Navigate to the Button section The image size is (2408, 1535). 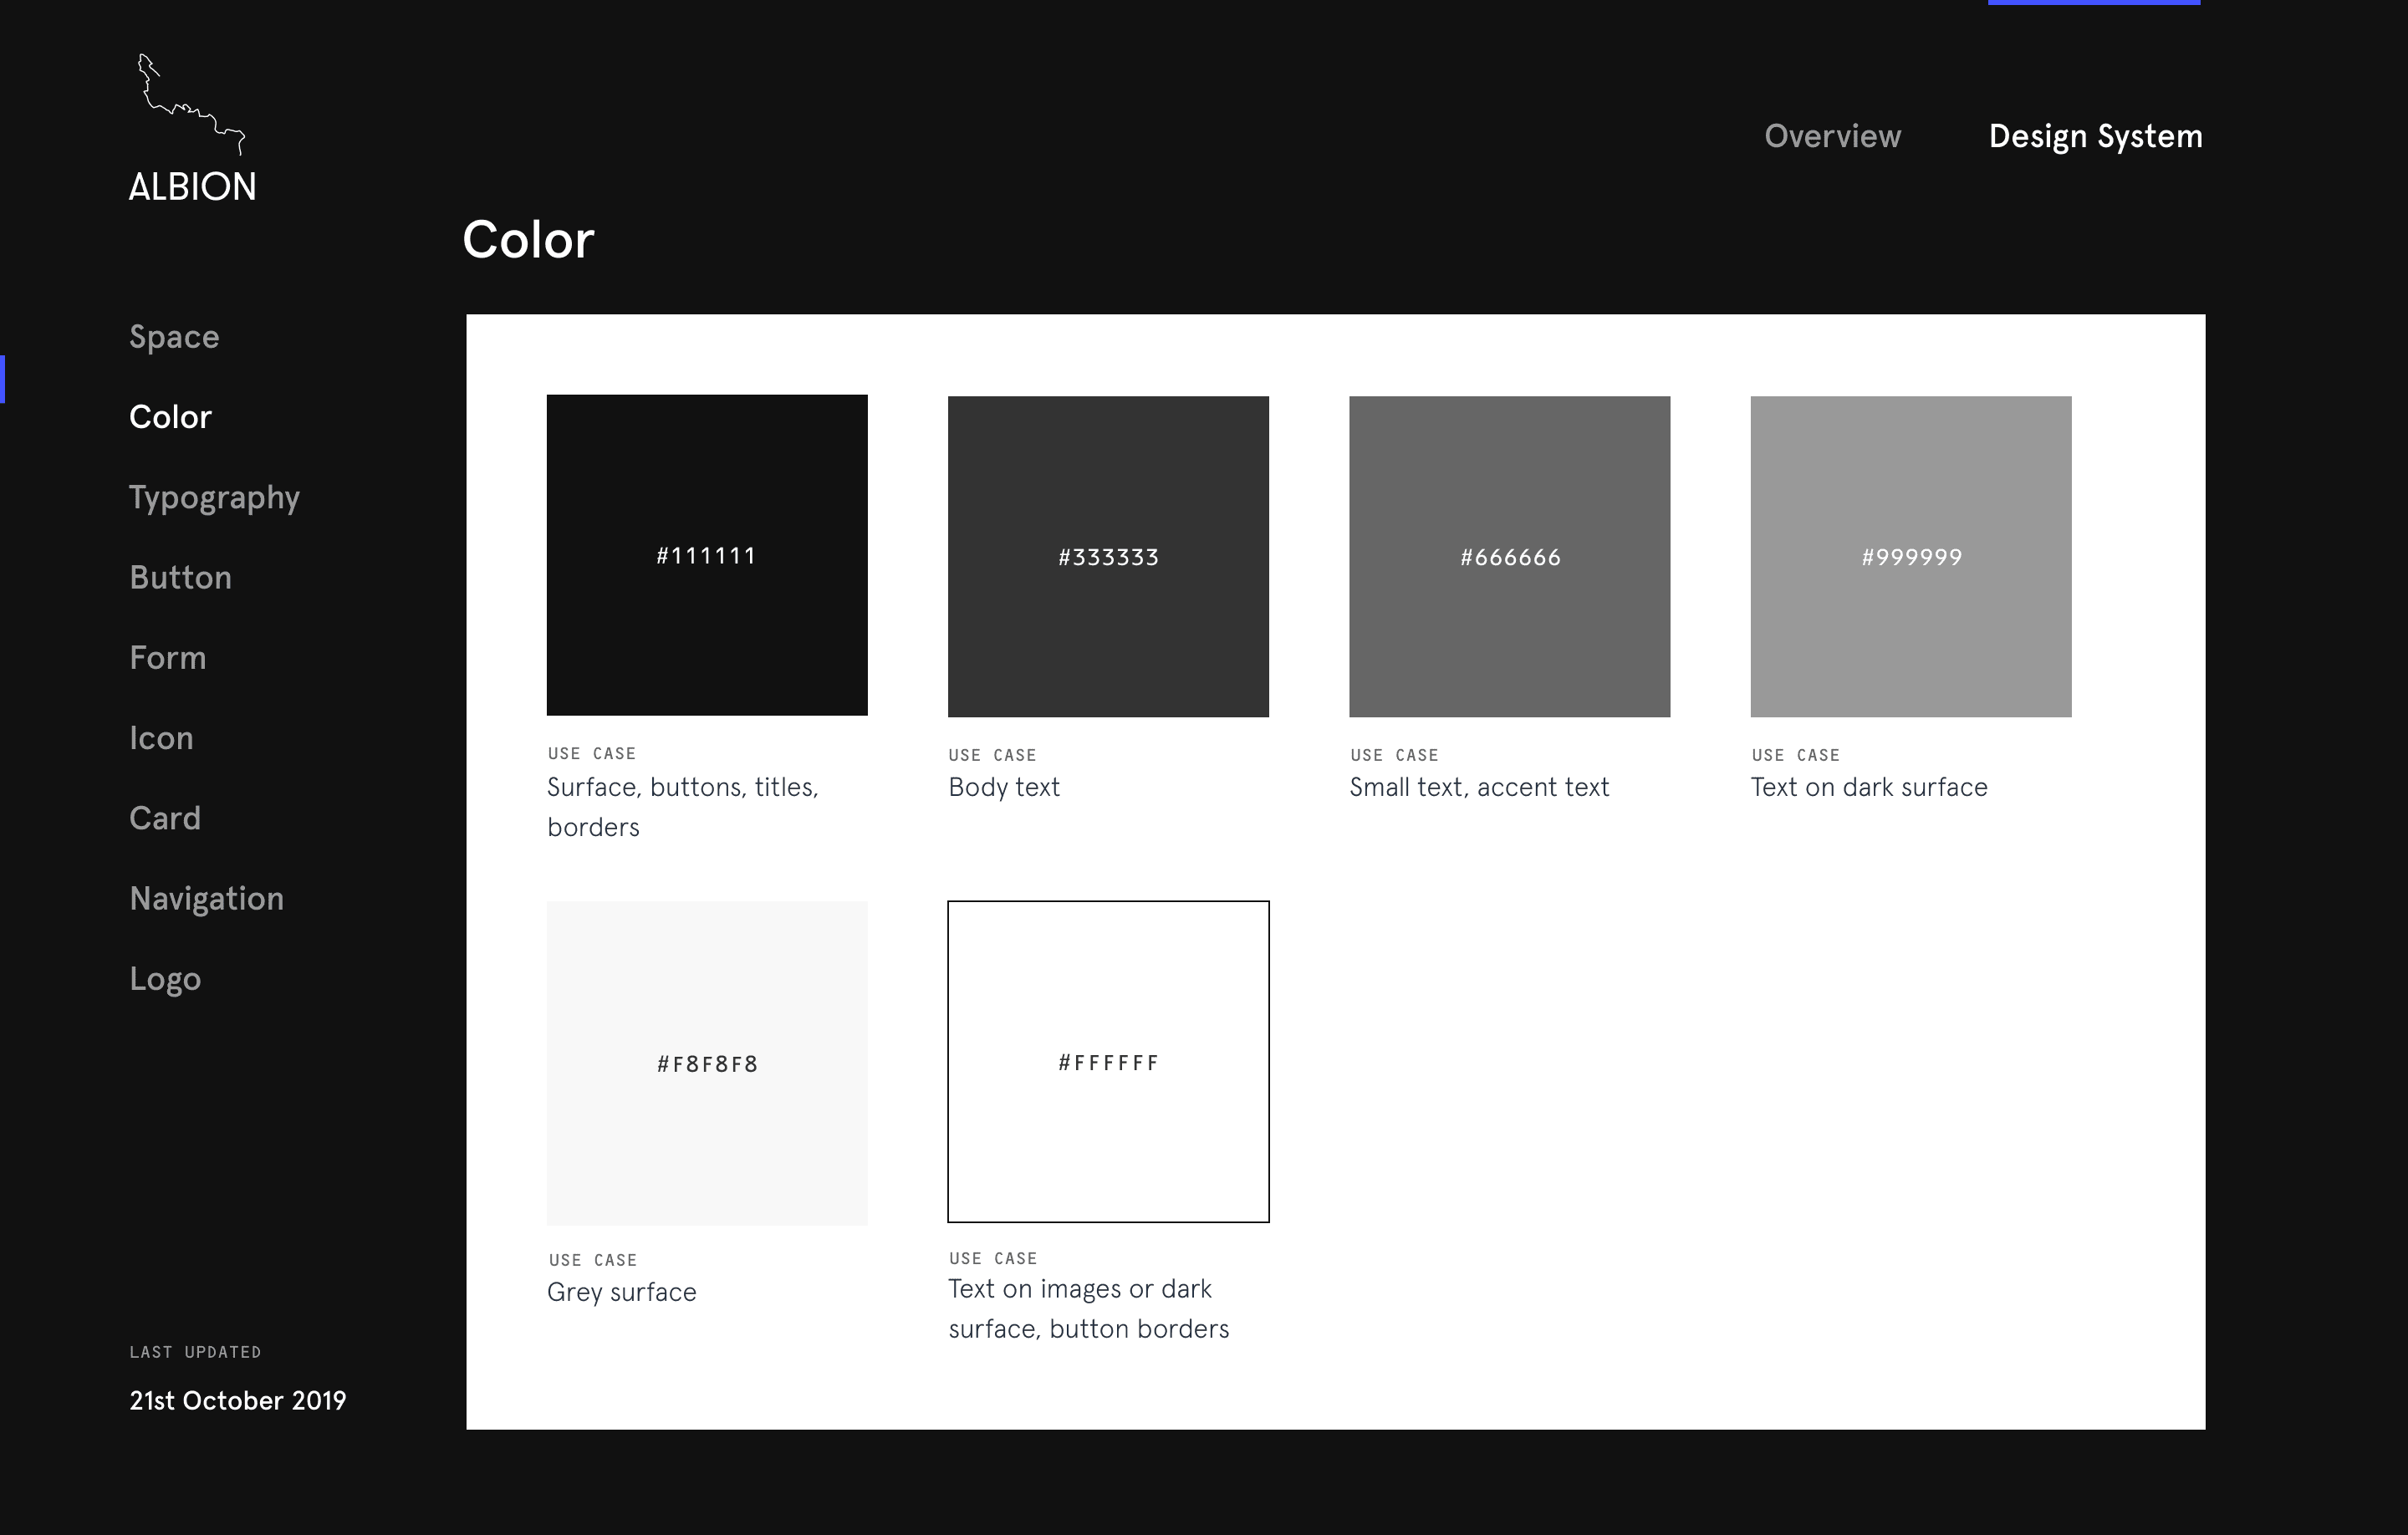pos(180,578)
